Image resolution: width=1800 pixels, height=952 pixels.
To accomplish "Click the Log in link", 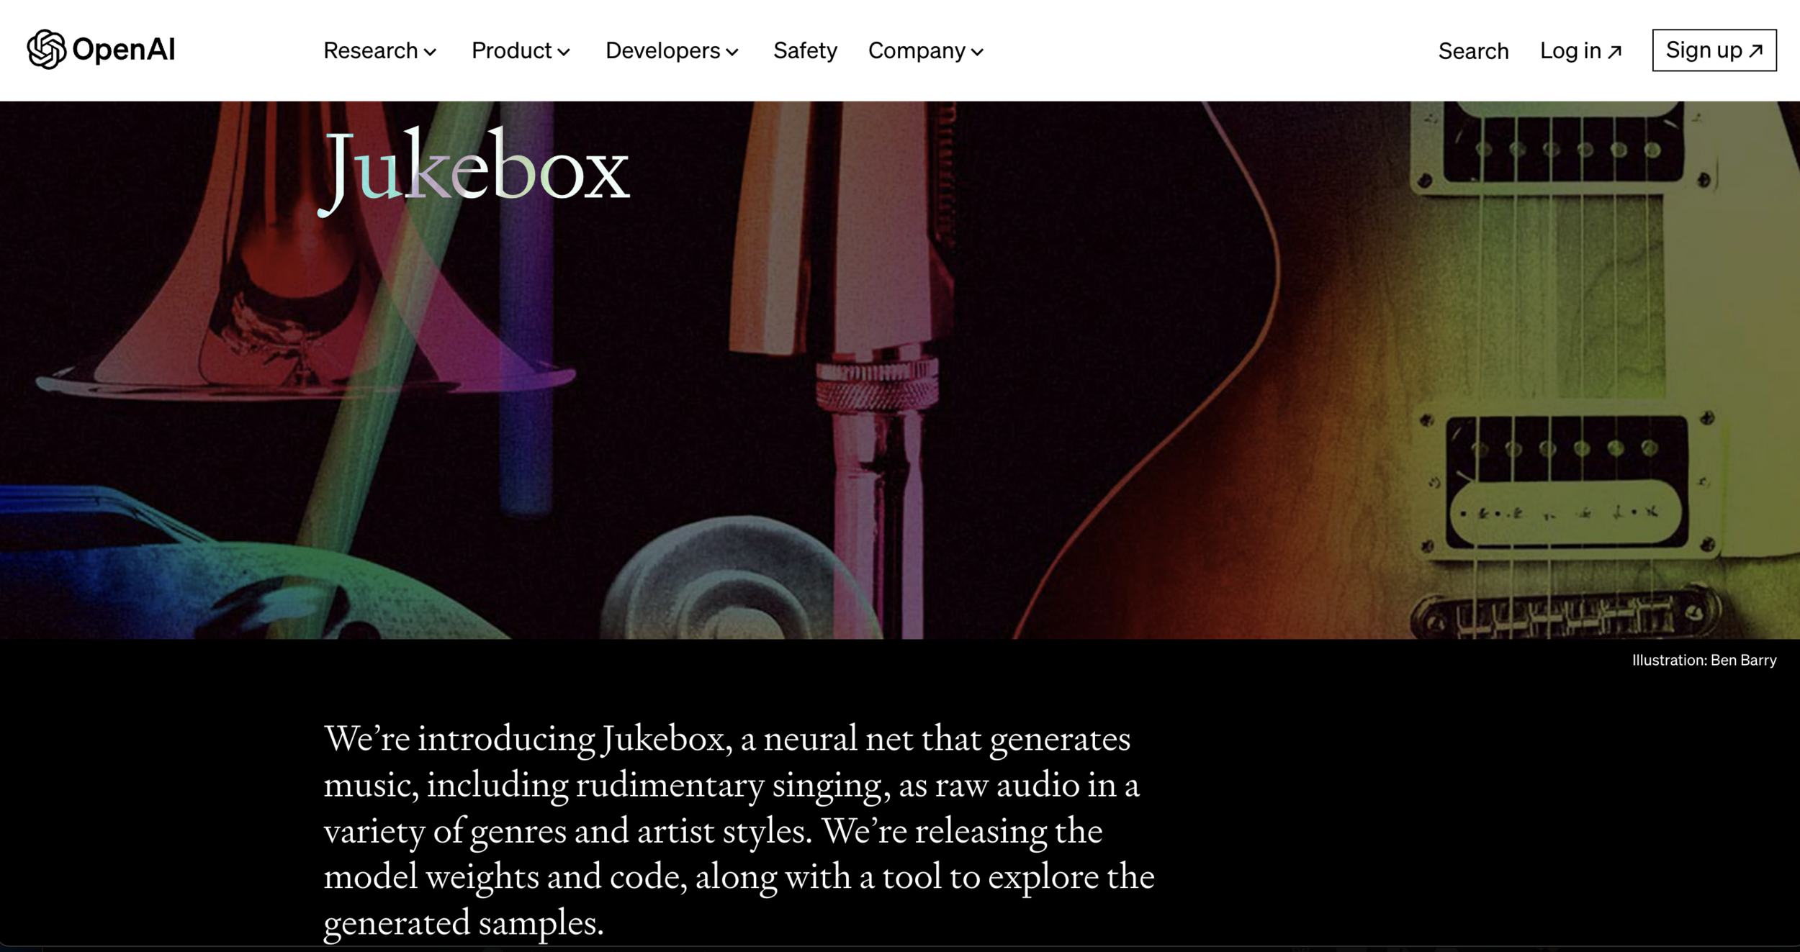I will click(x=1581, y=51).
